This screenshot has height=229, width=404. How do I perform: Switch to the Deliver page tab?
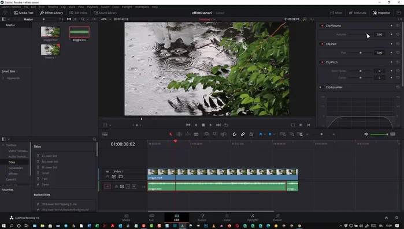pyautogui.click(x=277, y=217)
